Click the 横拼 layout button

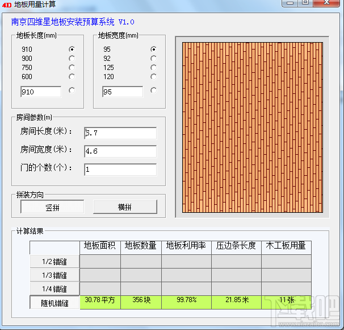point(125,207)
